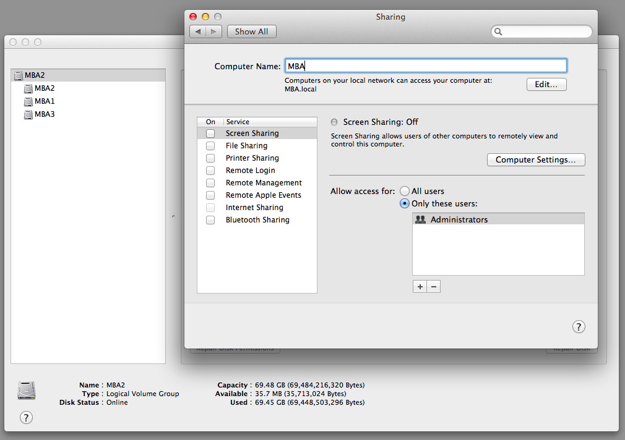
Task: Go forward with the right arrow button
Action: pyautogui.click(x=213, y=32)
